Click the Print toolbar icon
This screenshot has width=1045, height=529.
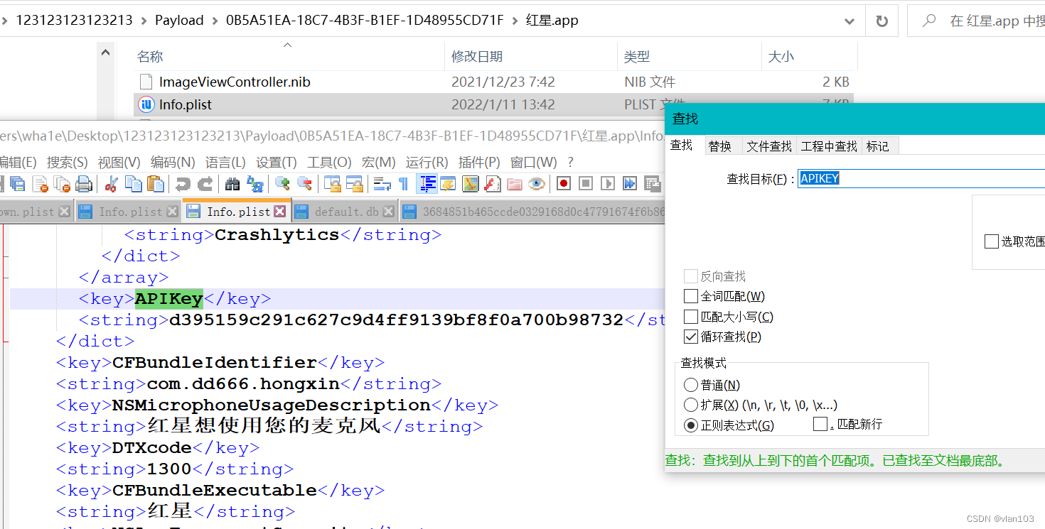[x=84, y=184]
